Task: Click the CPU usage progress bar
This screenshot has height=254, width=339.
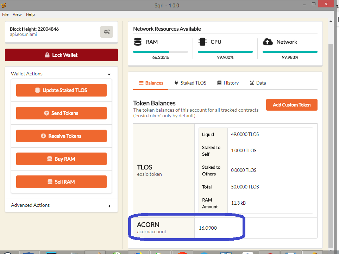Action: [225, 52]
